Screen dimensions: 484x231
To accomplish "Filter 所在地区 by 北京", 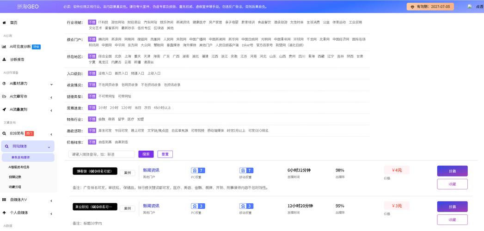I will pyautogui.click(x=118, y=56).
